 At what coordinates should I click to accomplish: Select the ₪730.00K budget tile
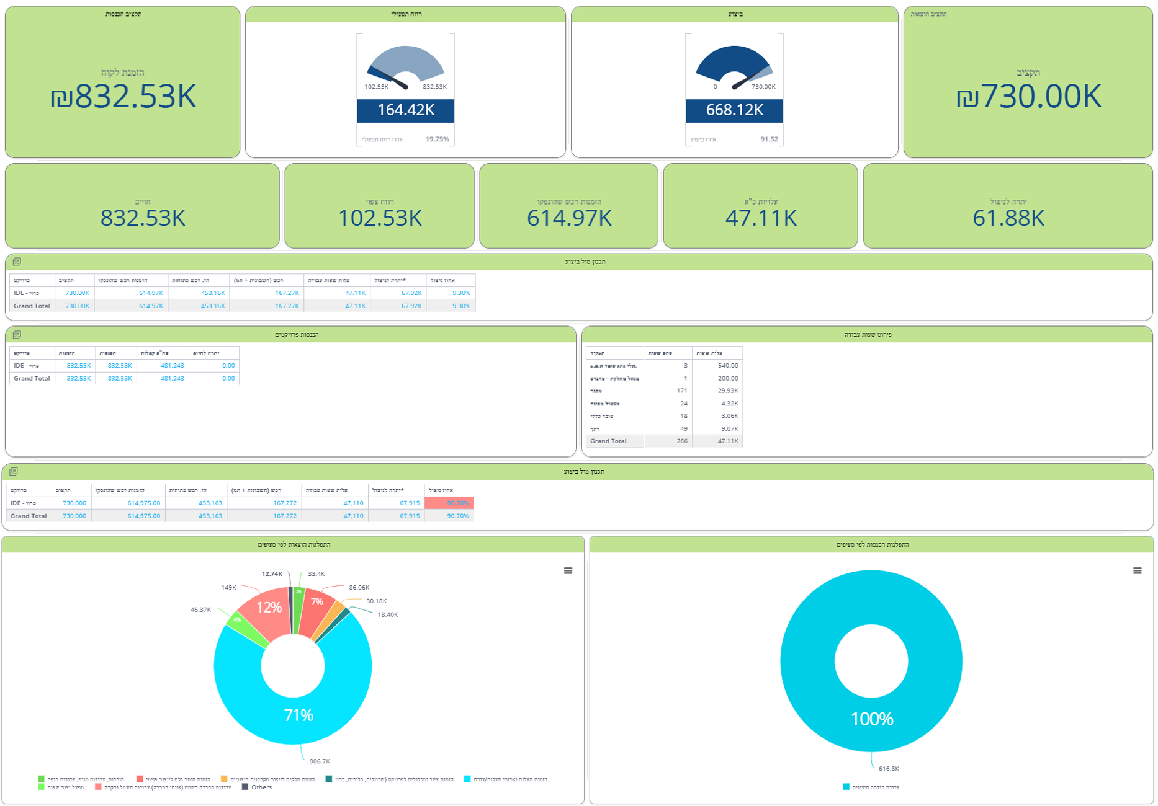point(1028,82)
